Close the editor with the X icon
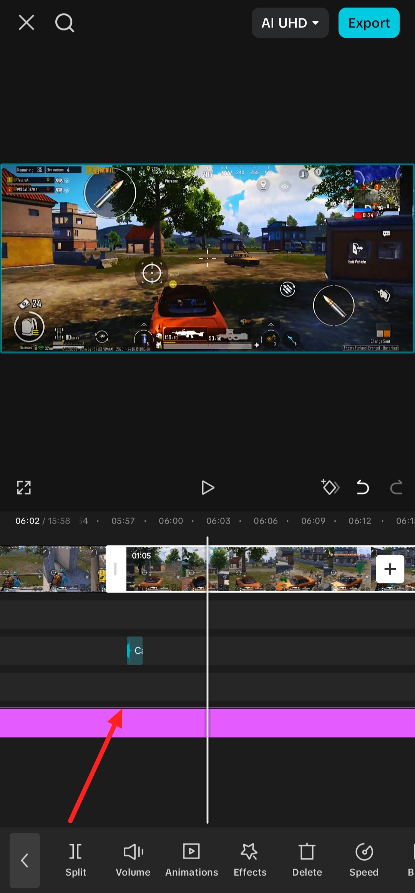Image resolution: width=415 pixels, height=893 pixels. (27, 23)
